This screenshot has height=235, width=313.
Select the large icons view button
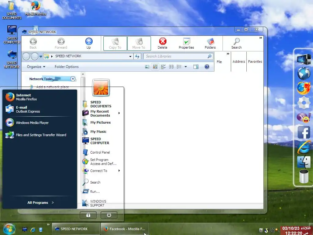click(155, 67)
